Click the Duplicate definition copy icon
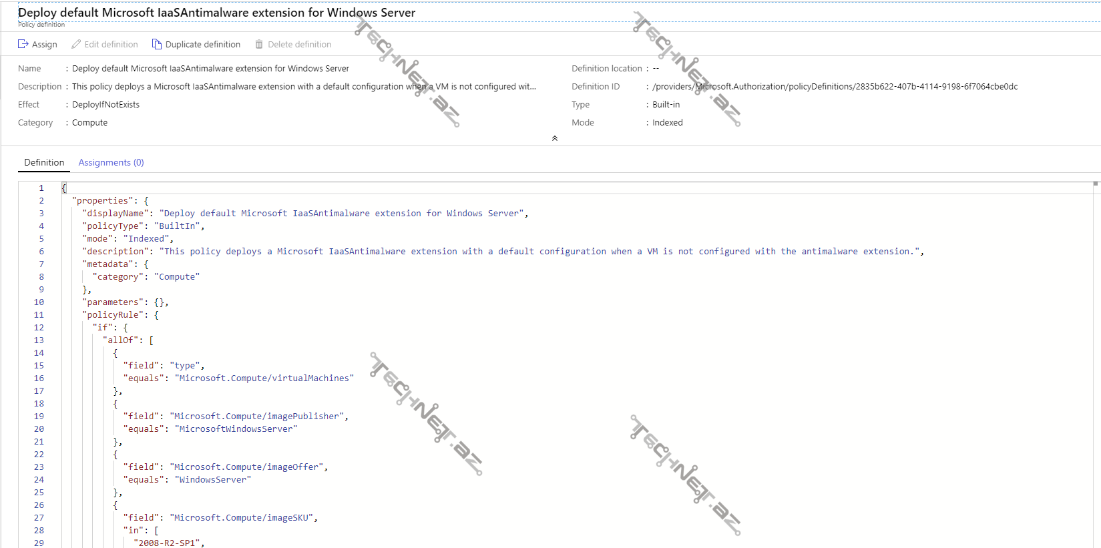The width and height of the screenshot is (1101, 548). coord(157,44)
